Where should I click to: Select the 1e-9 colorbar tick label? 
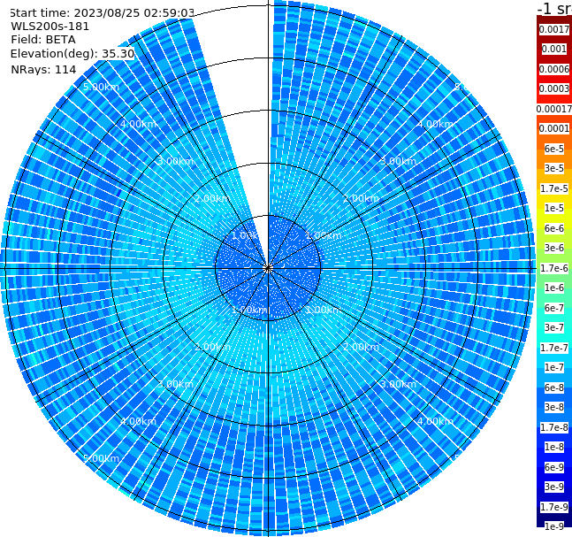[554, 526]
